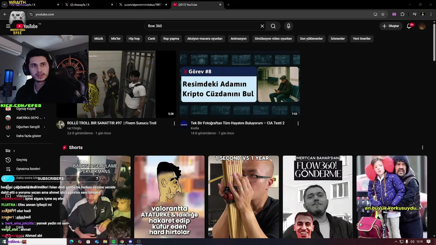This screenshot has width=436, height=245.
Task: Filter by 'Mix'ler' chip
Action: tap(116, 39)
